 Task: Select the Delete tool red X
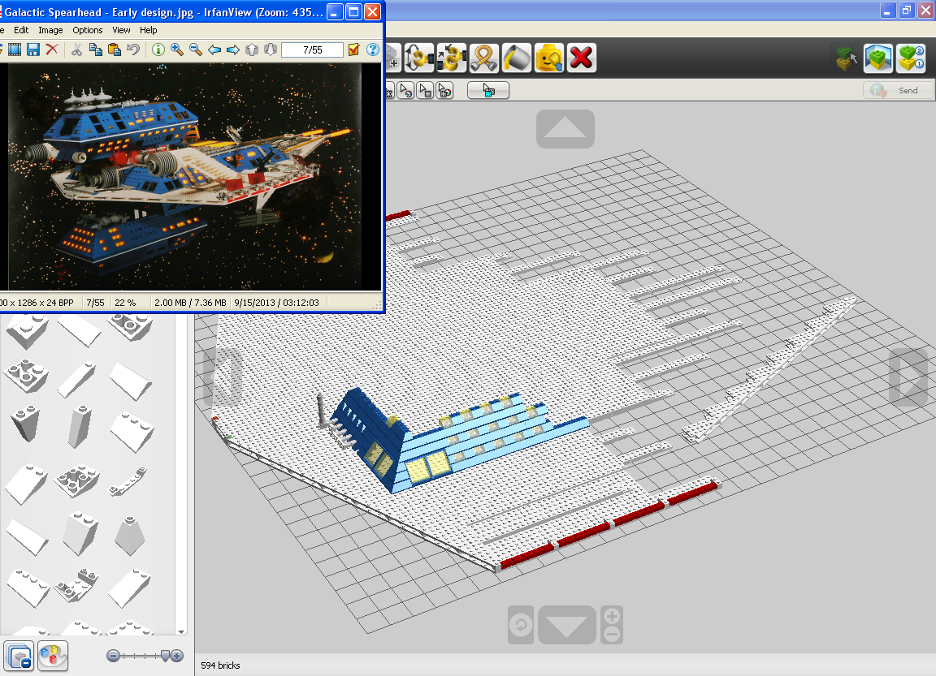pos(581,58)
